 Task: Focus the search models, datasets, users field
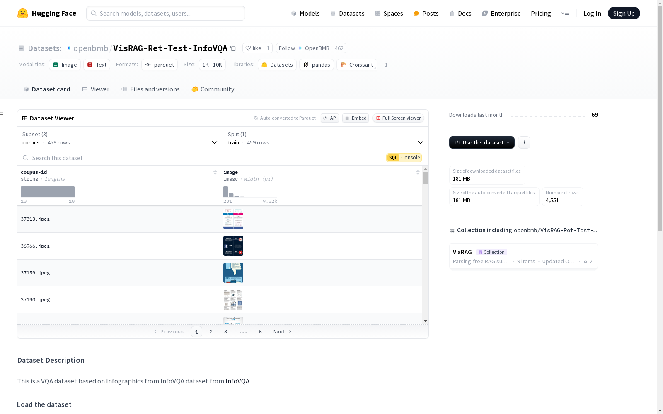pos(166,13)
